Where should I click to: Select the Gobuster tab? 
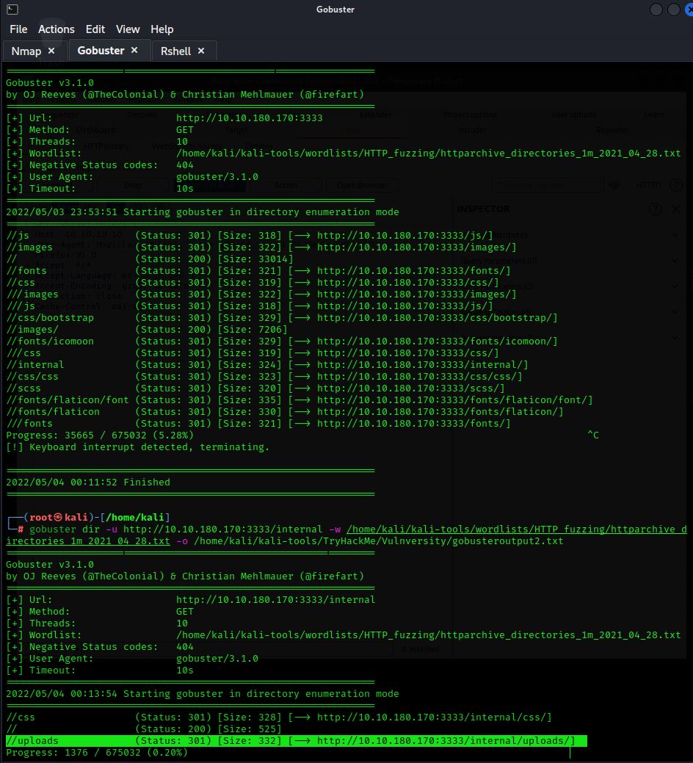(x=101, y=51)
